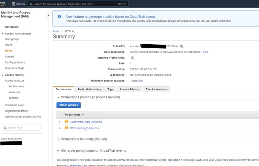The height and width of the screenshot is (166, 259).
Task: Open Access analyzer in sidebar
Action: (15, 81)
